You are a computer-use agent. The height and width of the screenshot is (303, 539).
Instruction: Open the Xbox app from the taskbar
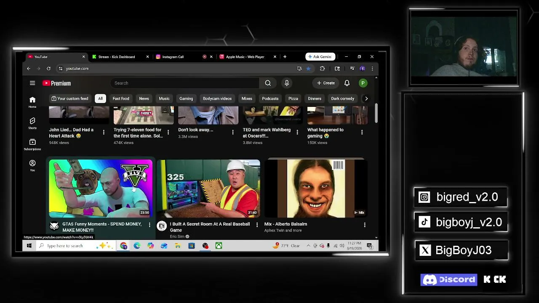click(219, 246)
